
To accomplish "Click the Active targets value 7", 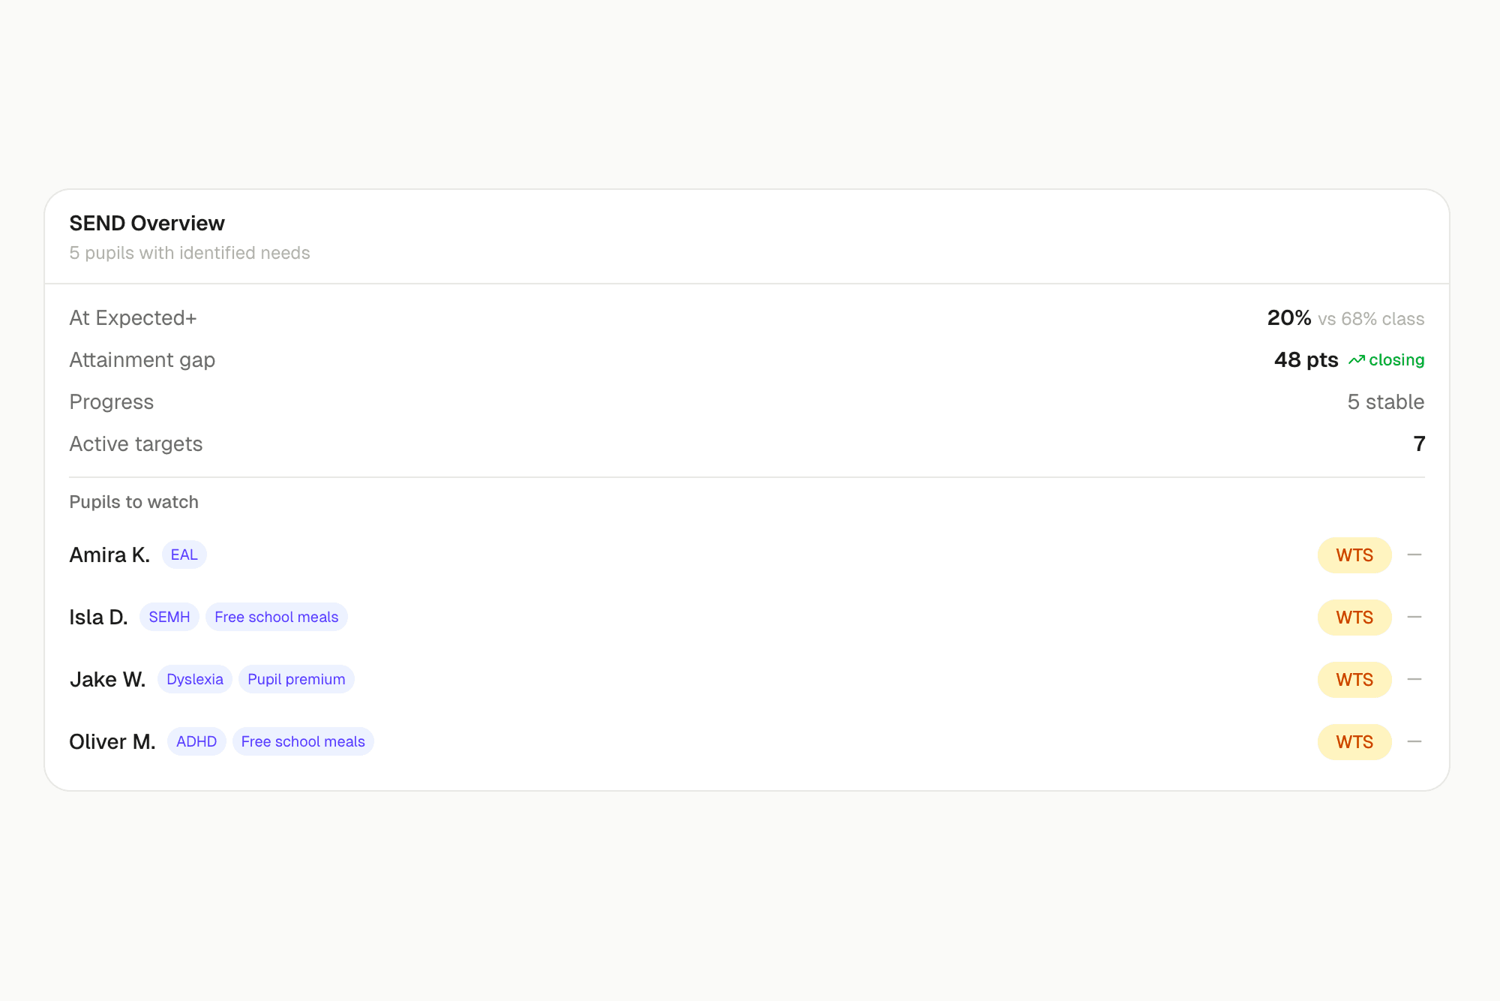I will pos(1418,444).
